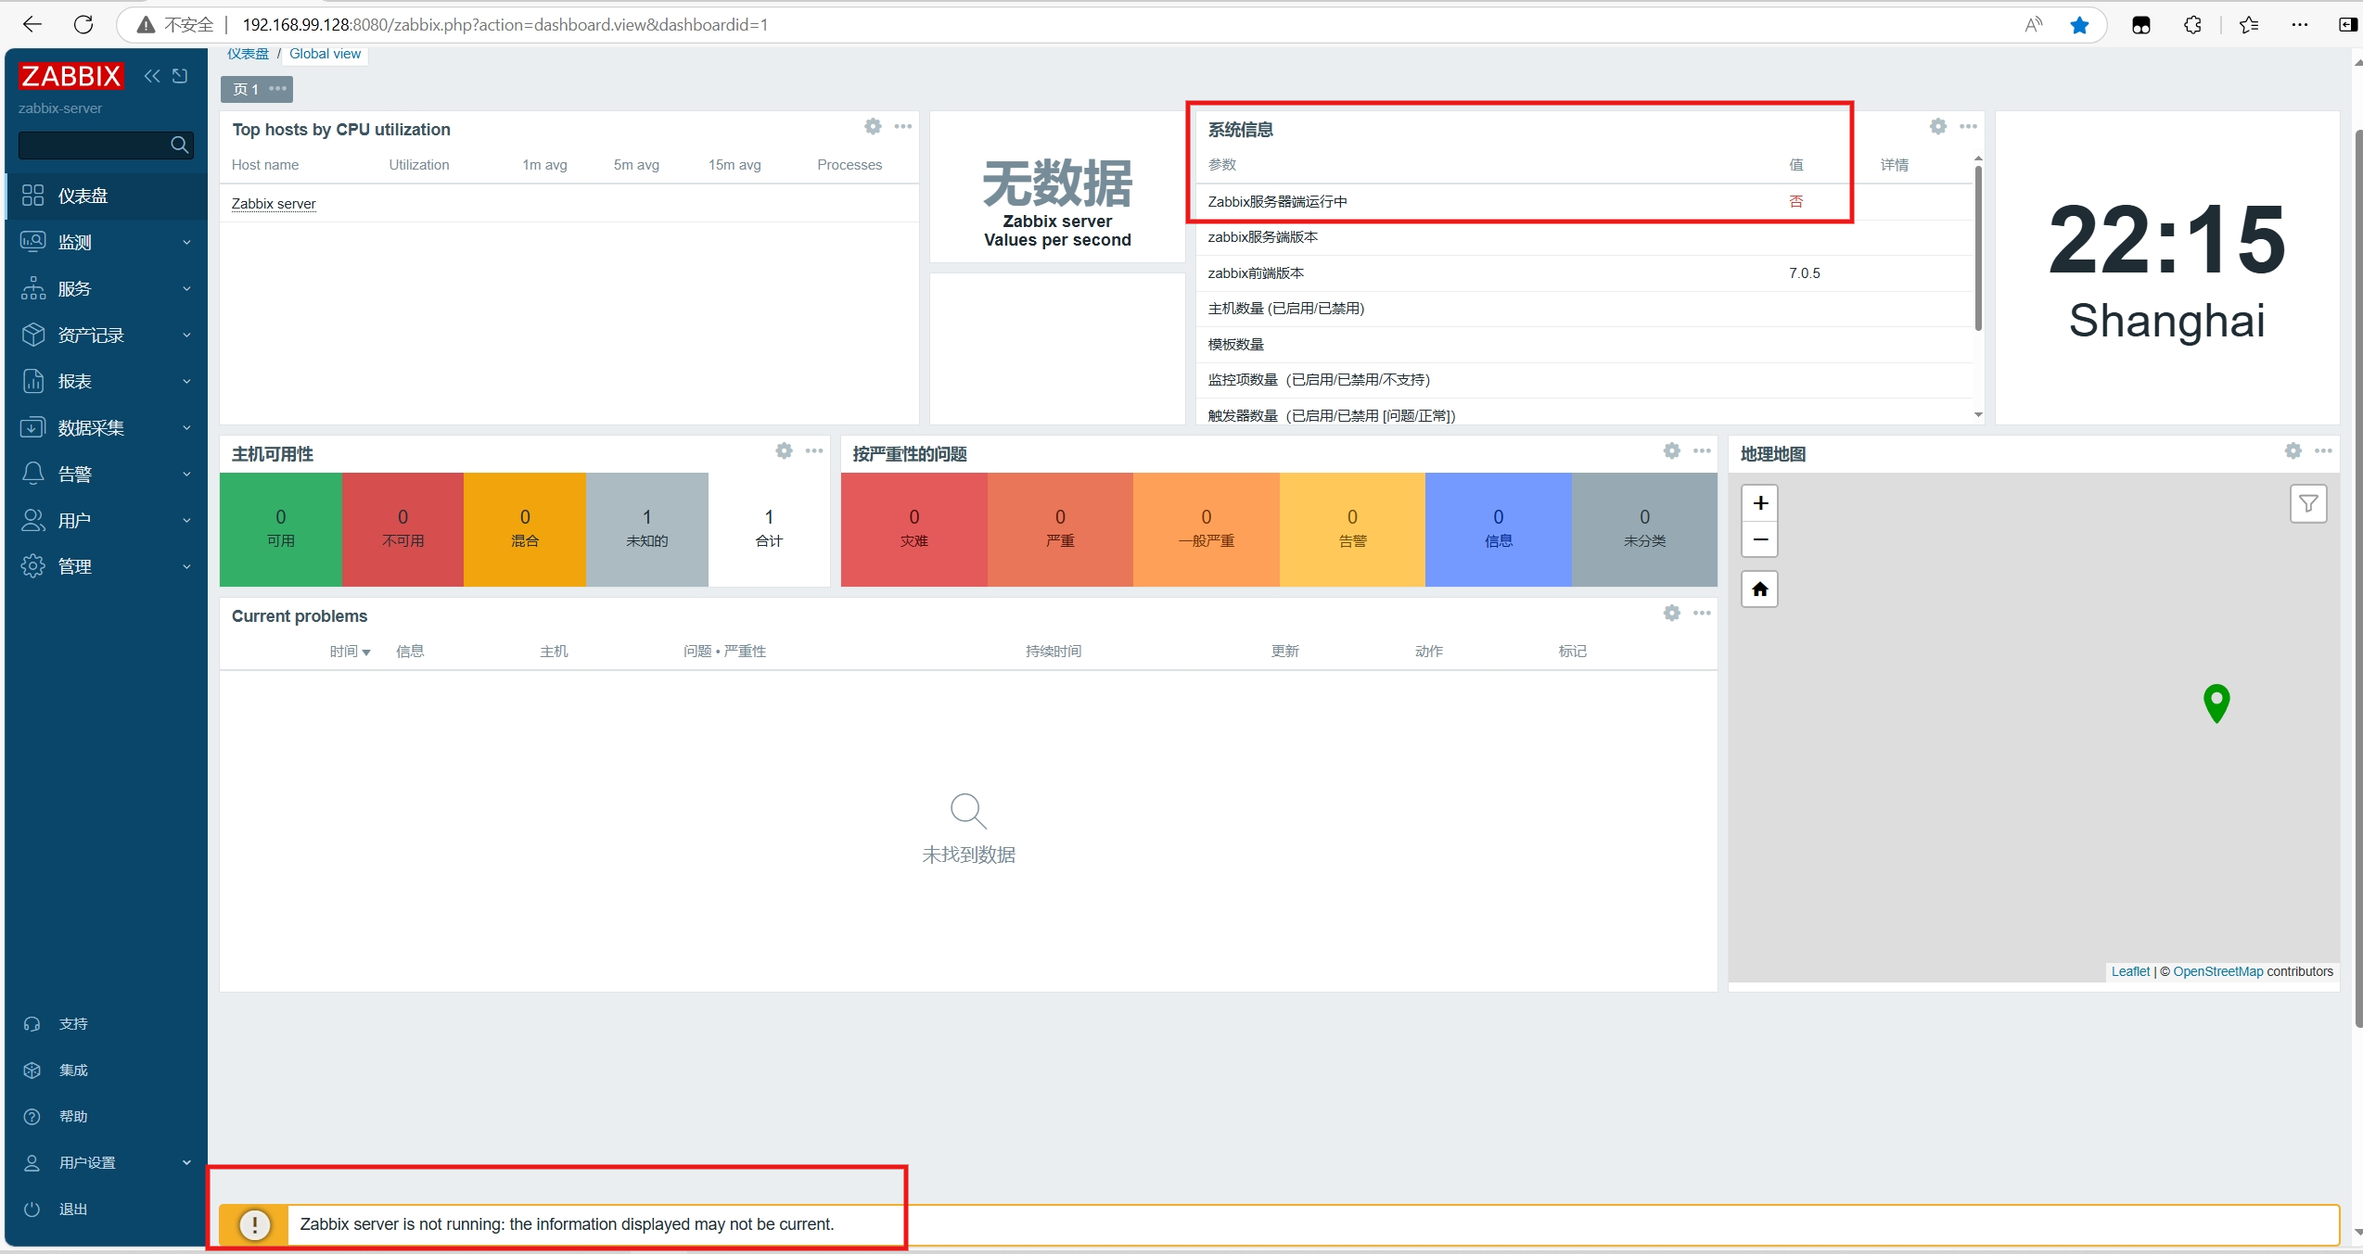Screen dimensions: 2363x1254
Task: Click the 仪表盘 breadcrumb link
Action: pyautogui.click(x=248, y=54)
